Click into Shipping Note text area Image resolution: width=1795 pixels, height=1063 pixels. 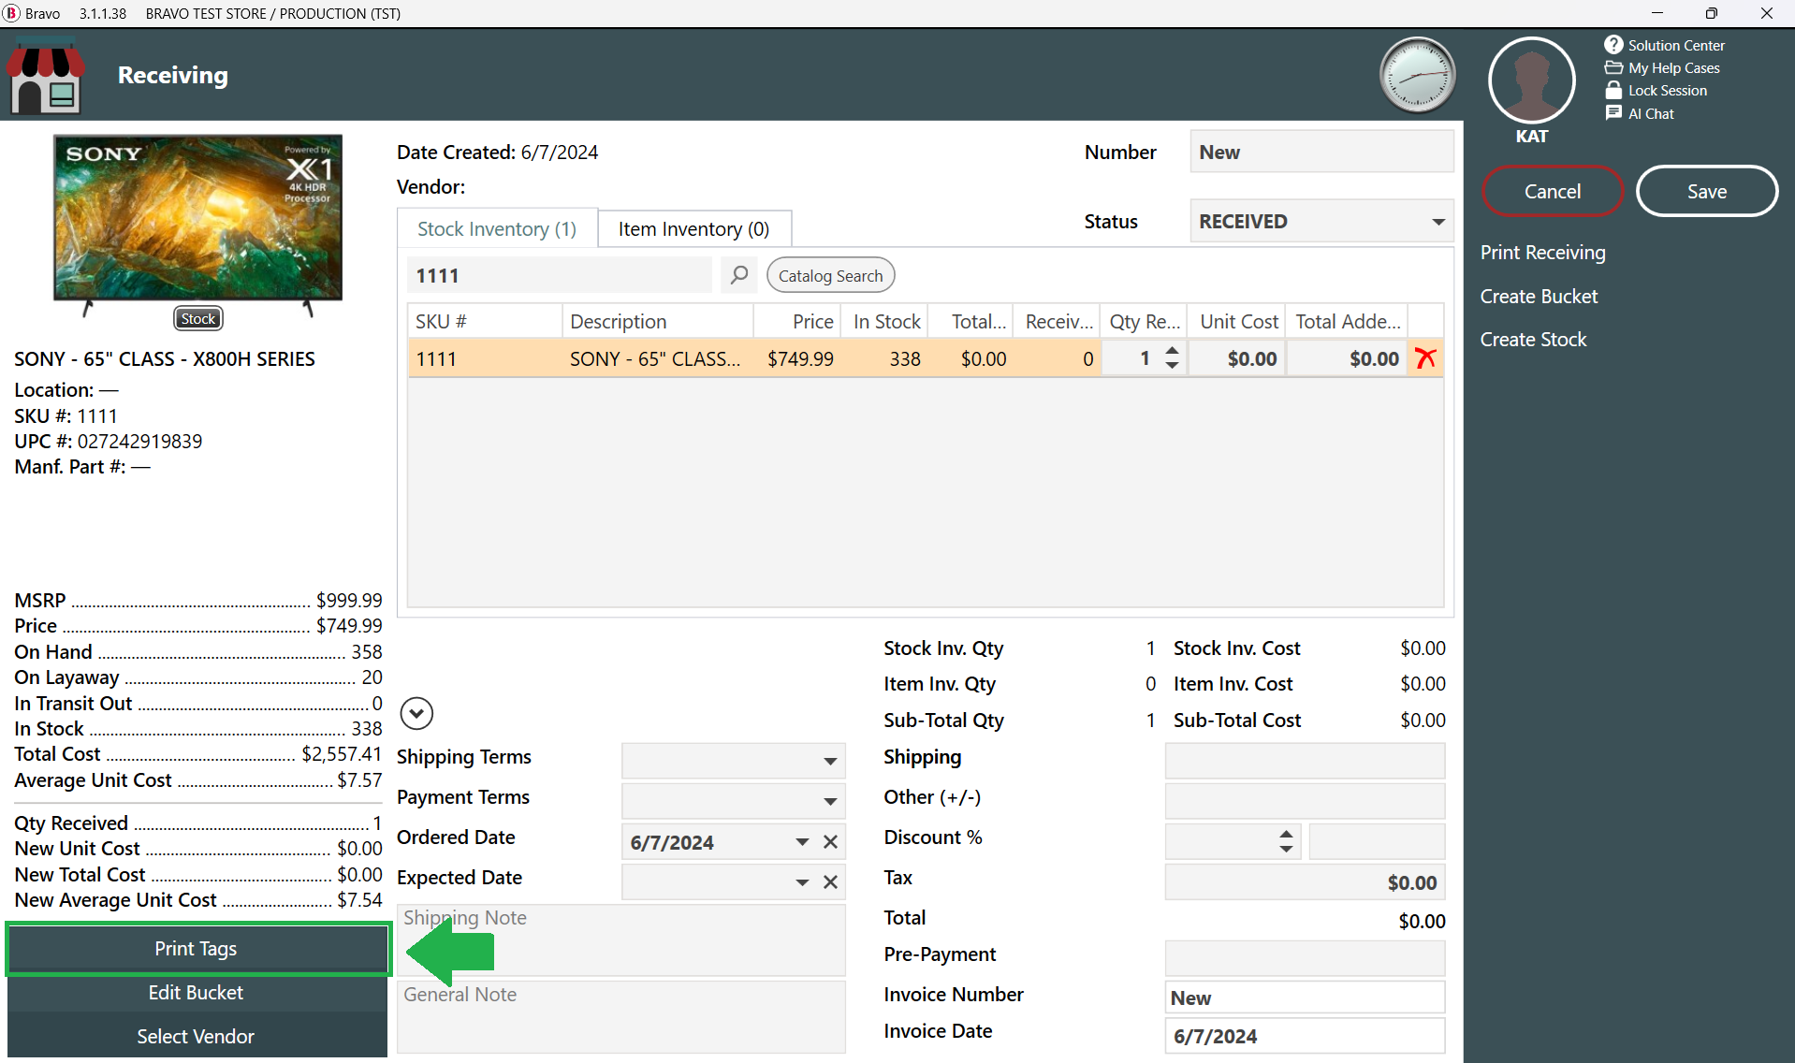point(620,939)
